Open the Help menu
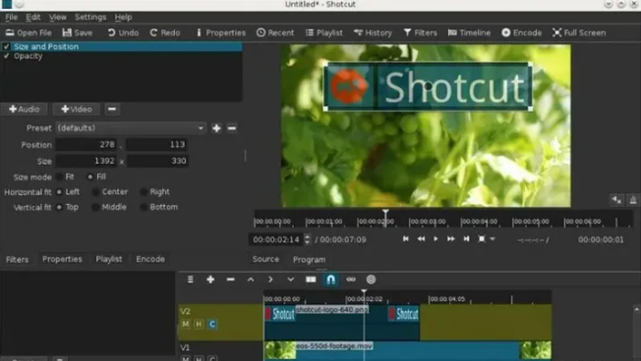Screen dimensions: 641x361 [x=123, y=17]
